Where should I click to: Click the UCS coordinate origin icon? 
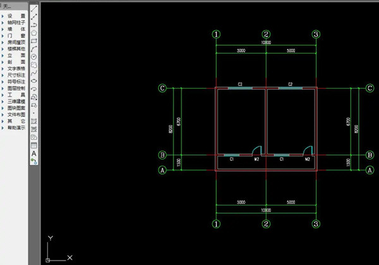click(48, 260)
